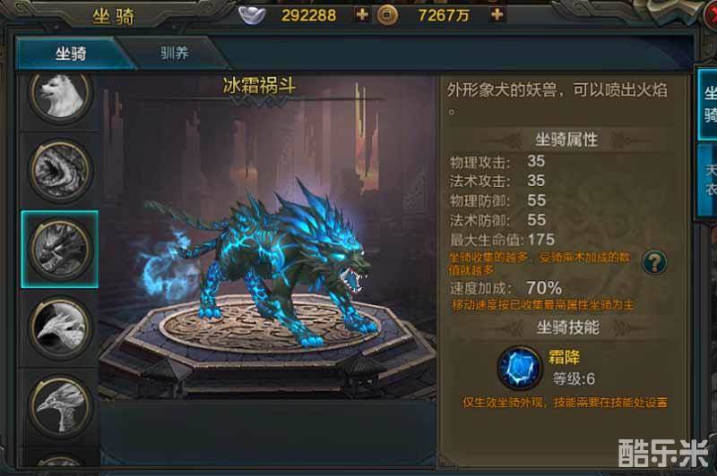Screen dimensions: 717x476
Task: Open the 天衣 side tab on right edge
Action: (709, 180)
